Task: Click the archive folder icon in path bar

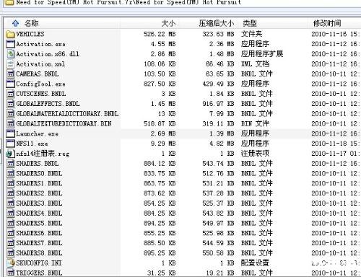Action: (9, 2)
